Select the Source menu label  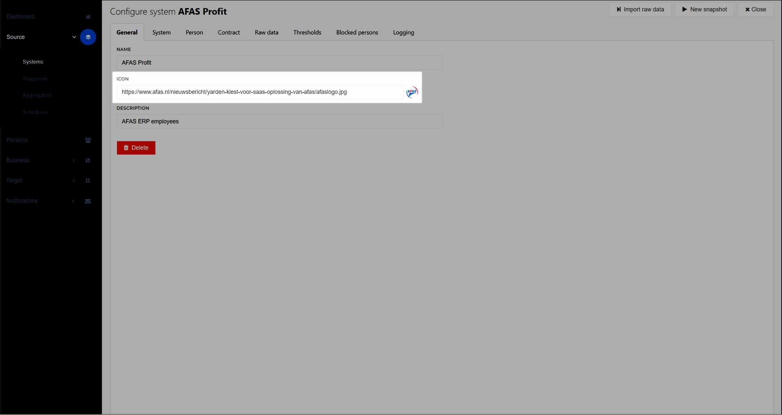point(15,37)
